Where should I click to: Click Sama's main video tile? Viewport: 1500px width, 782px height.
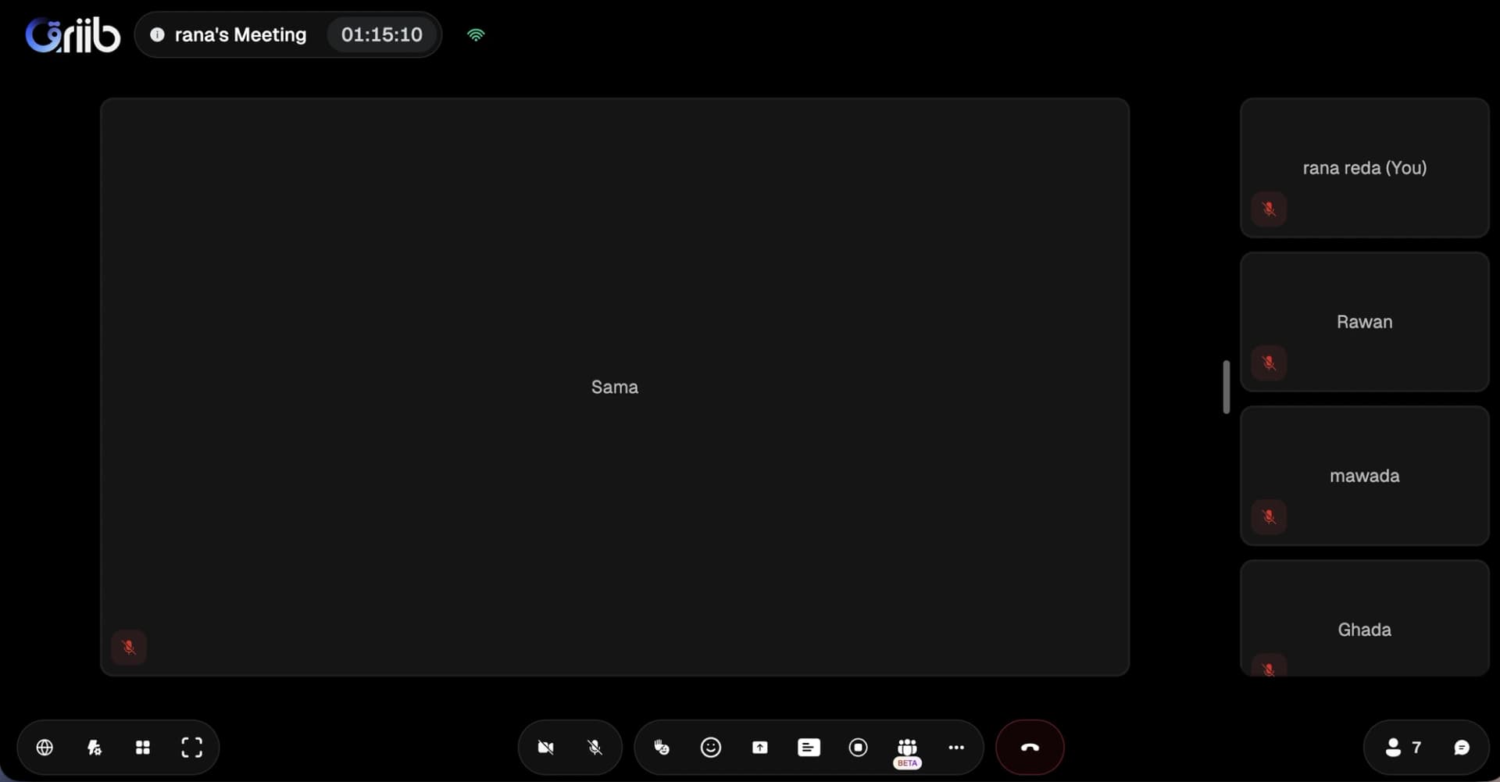pyautogui.click(x=615, y=387)
